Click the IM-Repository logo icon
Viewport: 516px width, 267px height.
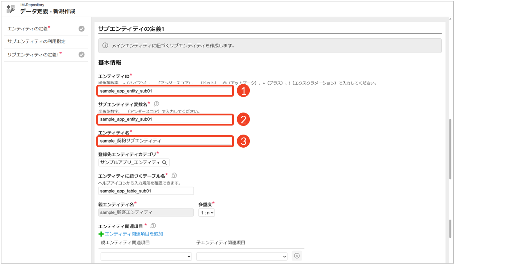(11, 9)
